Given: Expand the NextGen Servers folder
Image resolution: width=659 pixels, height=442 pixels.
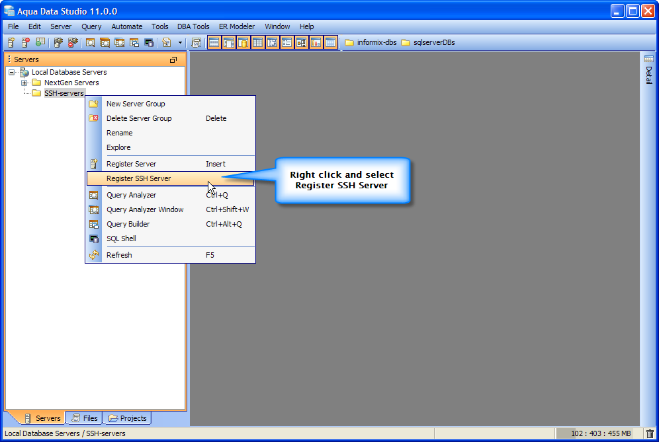Looking at the screenshot, I should click(x=24, y=83).
